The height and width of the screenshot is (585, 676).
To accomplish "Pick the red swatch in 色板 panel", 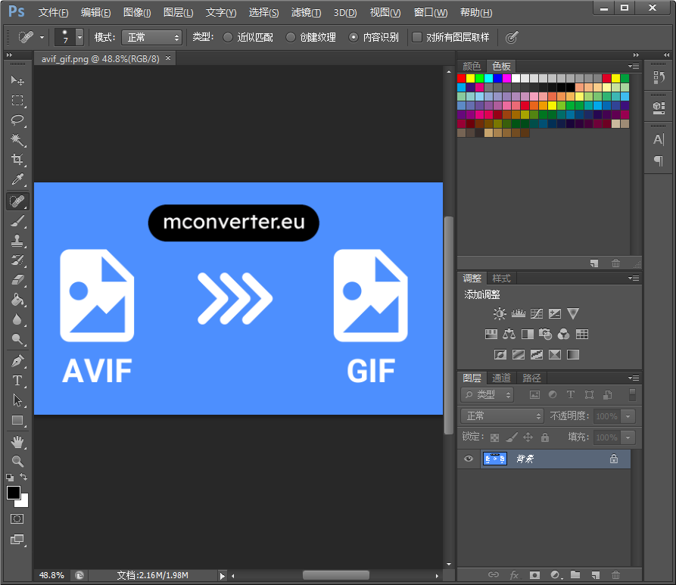I will 462,78.
